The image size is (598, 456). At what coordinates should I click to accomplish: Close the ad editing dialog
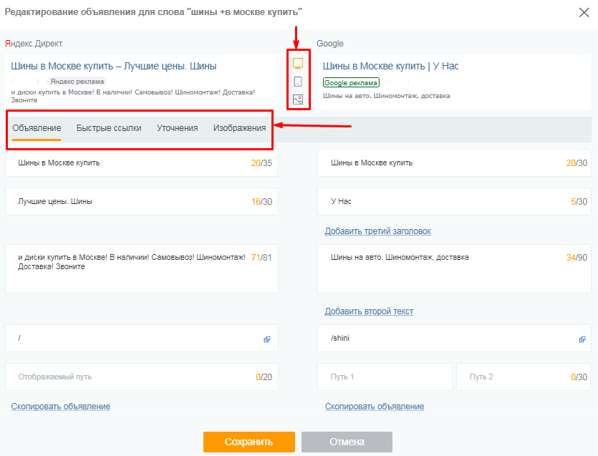(x=584, y=13)
